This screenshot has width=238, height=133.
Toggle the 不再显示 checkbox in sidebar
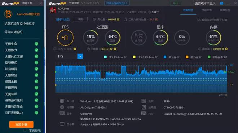coord(25,130)
